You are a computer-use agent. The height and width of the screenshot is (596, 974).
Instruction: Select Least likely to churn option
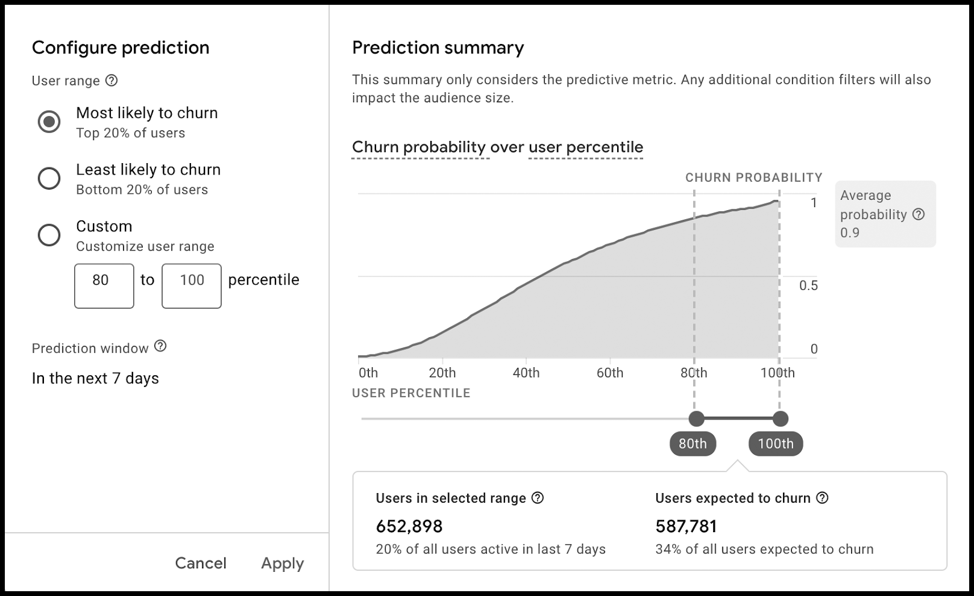(49, 178)
